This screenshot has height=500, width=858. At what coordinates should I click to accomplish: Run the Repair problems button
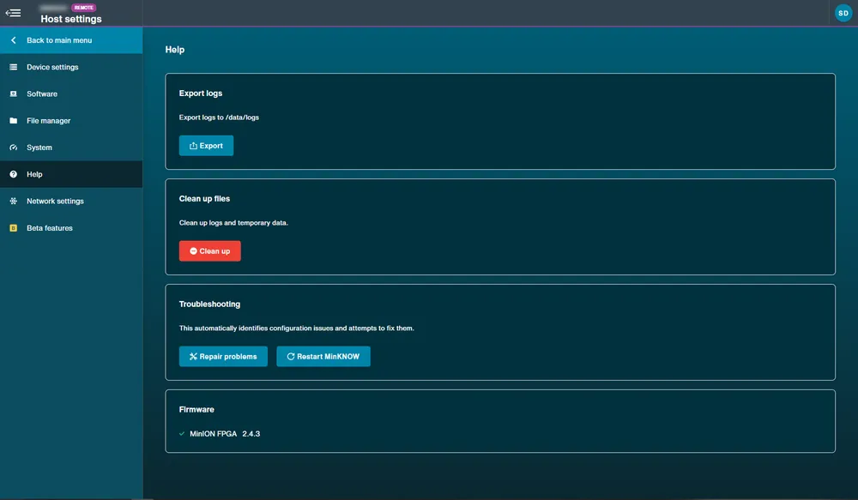point(223,357)
